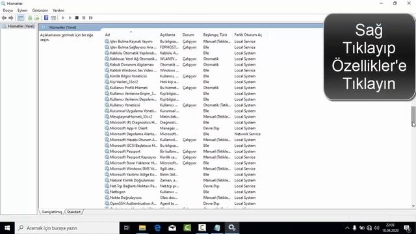416x234 pixels.
Task: Open the Eylem menu
Action: tap(22, 10)
